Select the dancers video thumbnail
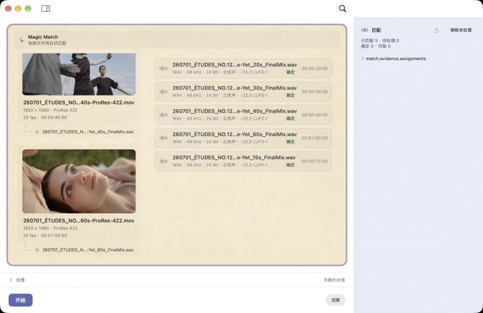 79,74
